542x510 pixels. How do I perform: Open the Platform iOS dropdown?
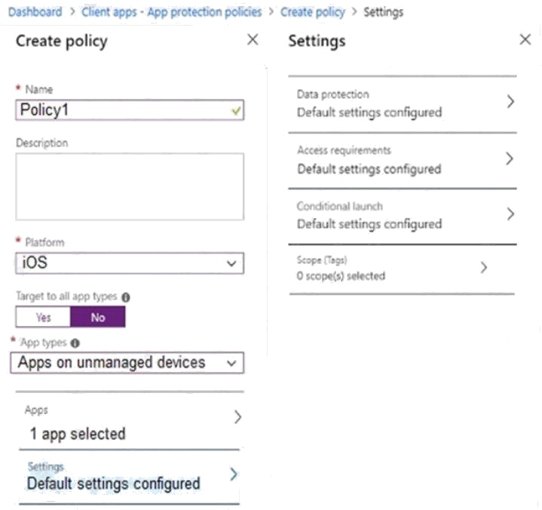click(x=130, y=263)
